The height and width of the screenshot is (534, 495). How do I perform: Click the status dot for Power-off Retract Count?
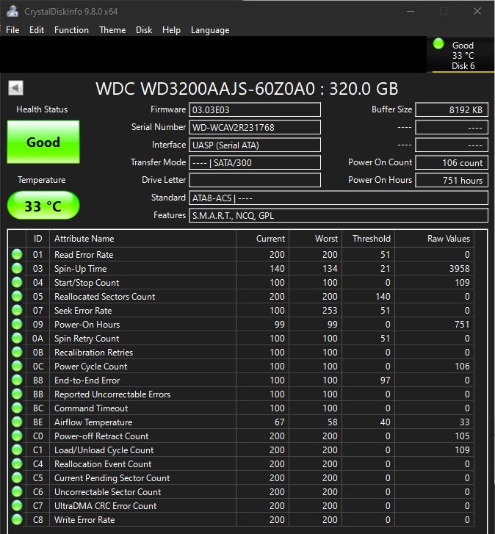pos(17,436)
